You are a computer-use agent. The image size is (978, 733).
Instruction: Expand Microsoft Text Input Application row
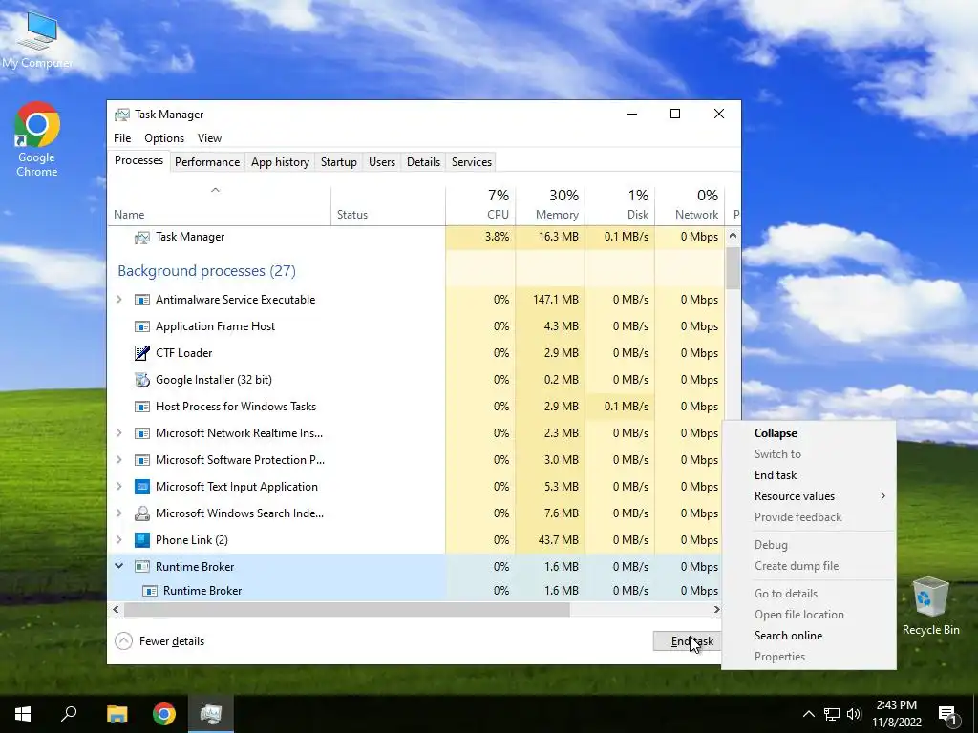119,487
